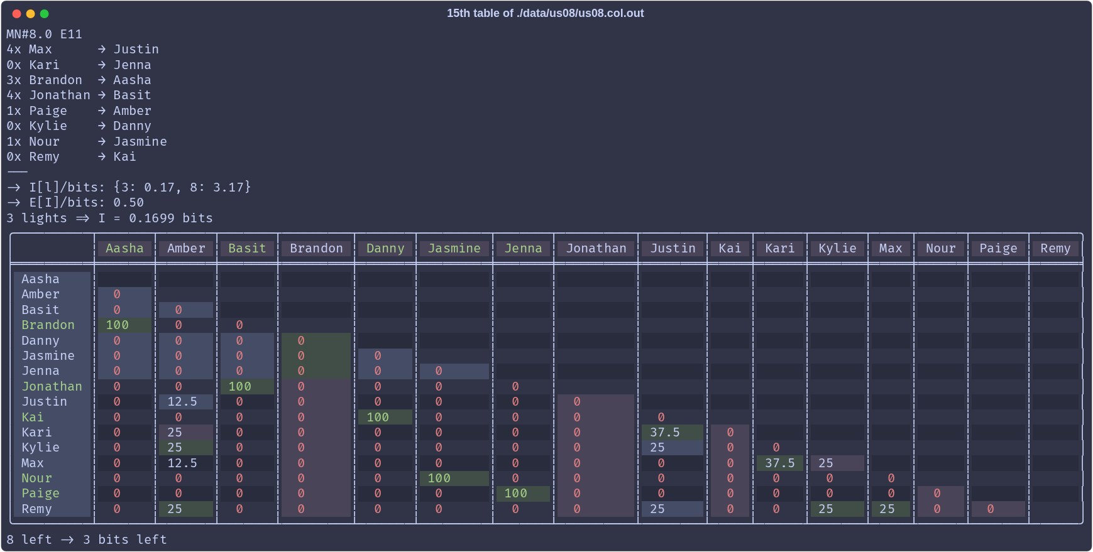Click the 'Paige' column header
1093x552 pixels.
(998, 248)
